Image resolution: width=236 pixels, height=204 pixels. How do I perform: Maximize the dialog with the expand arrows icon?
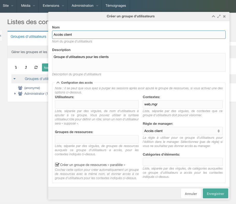219,16
